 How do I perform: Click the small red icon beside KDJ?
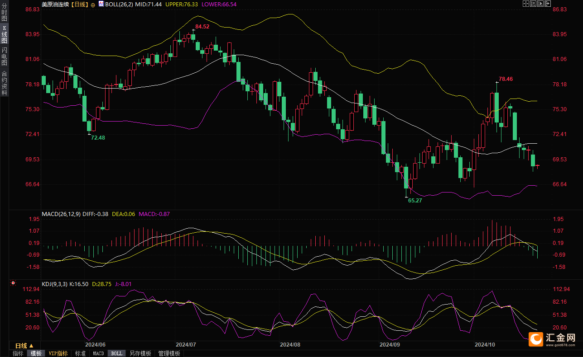pyautogui.click(x=13, y=284)
